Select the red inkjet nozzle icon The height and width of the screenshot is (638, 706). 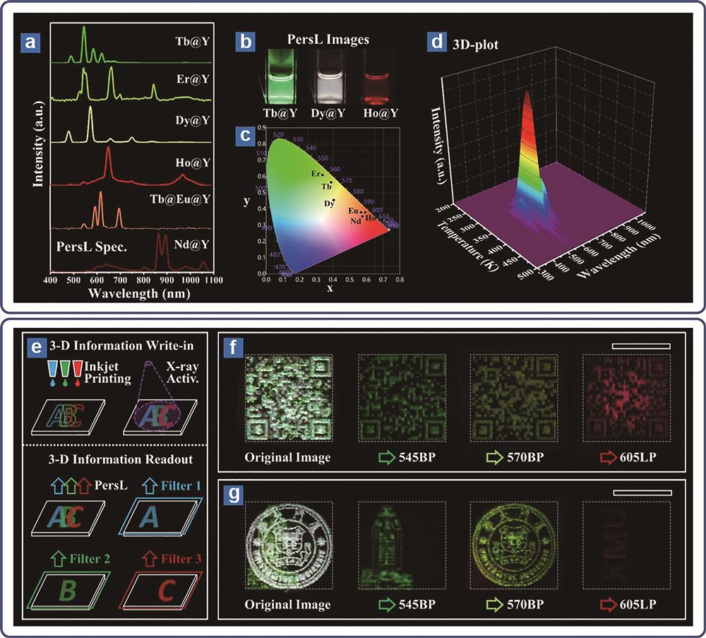pyautogui.click(x=77, y=372)
